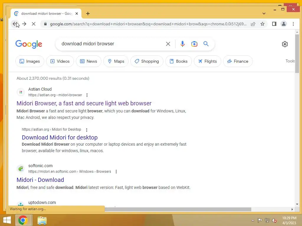Go back using browser back arrow
The image size is (302, 226).
click(15, 24)
